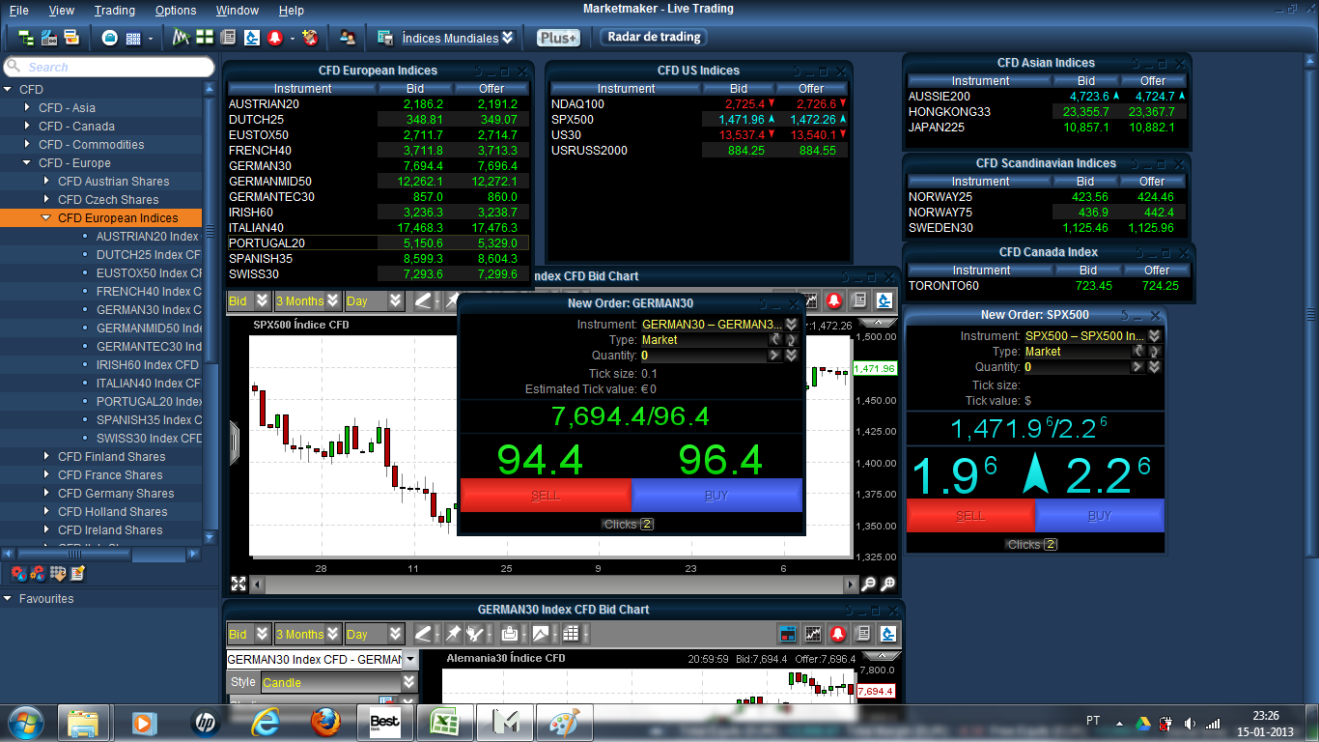Viewport: 1319px width, 742px height.
Task: Click BUY in SPX500 order window
Action: click(1100, 516)
